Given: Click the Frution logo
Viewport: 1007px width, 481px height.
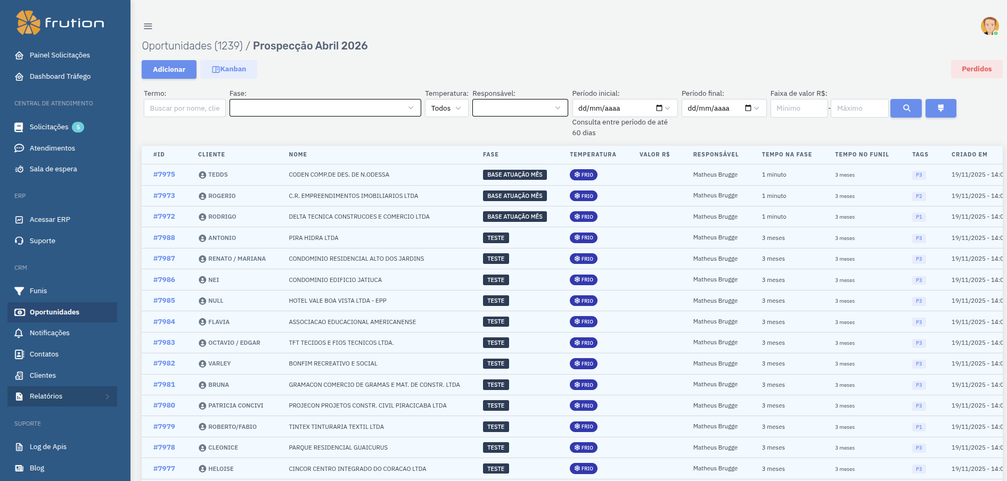Looking at the screenshot, I should (x=60, y=23).
